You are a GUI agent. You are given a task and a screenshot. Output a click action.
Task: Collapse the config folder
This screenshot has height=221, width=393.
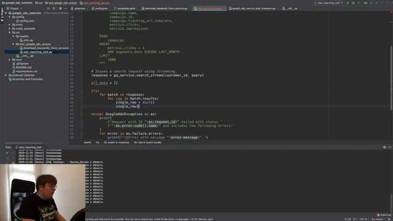[10, 17]
